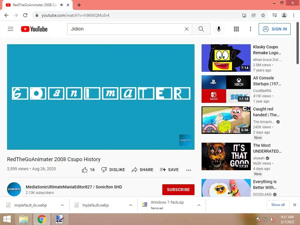The image size is (300, 225).
Task: Click the Action Center flag tray icon
Action: pos(258,219)
